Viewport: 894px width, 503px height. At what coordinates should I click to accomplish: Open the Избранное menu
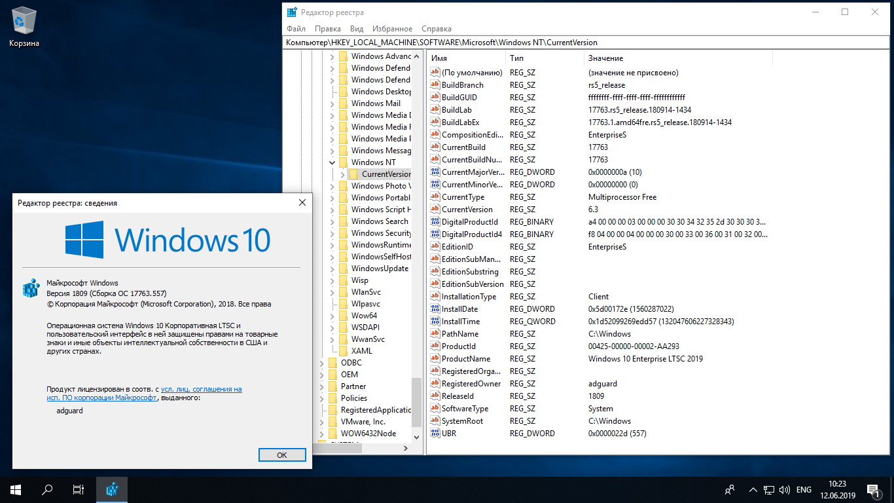tap(392, 29)
